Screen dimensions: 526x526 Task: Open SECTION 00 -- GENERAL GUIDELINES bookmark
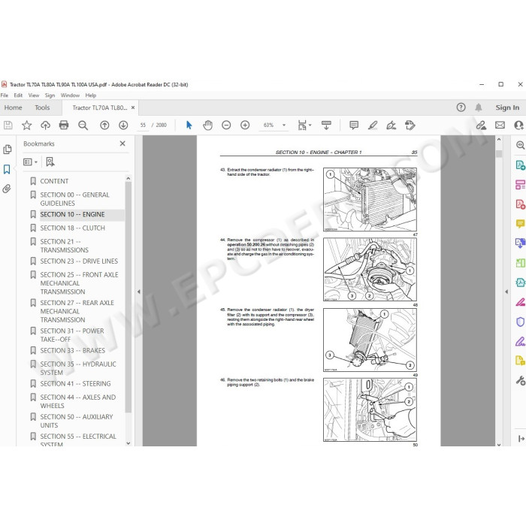pos(74,199)
